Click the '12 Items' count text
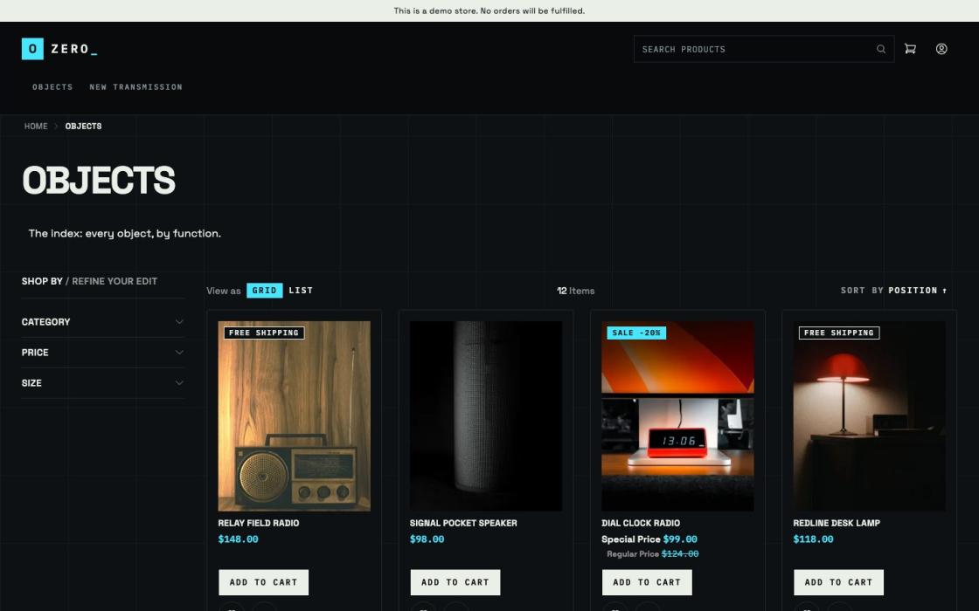The width and height of the screenshot is (979, 611). point(576,291)
